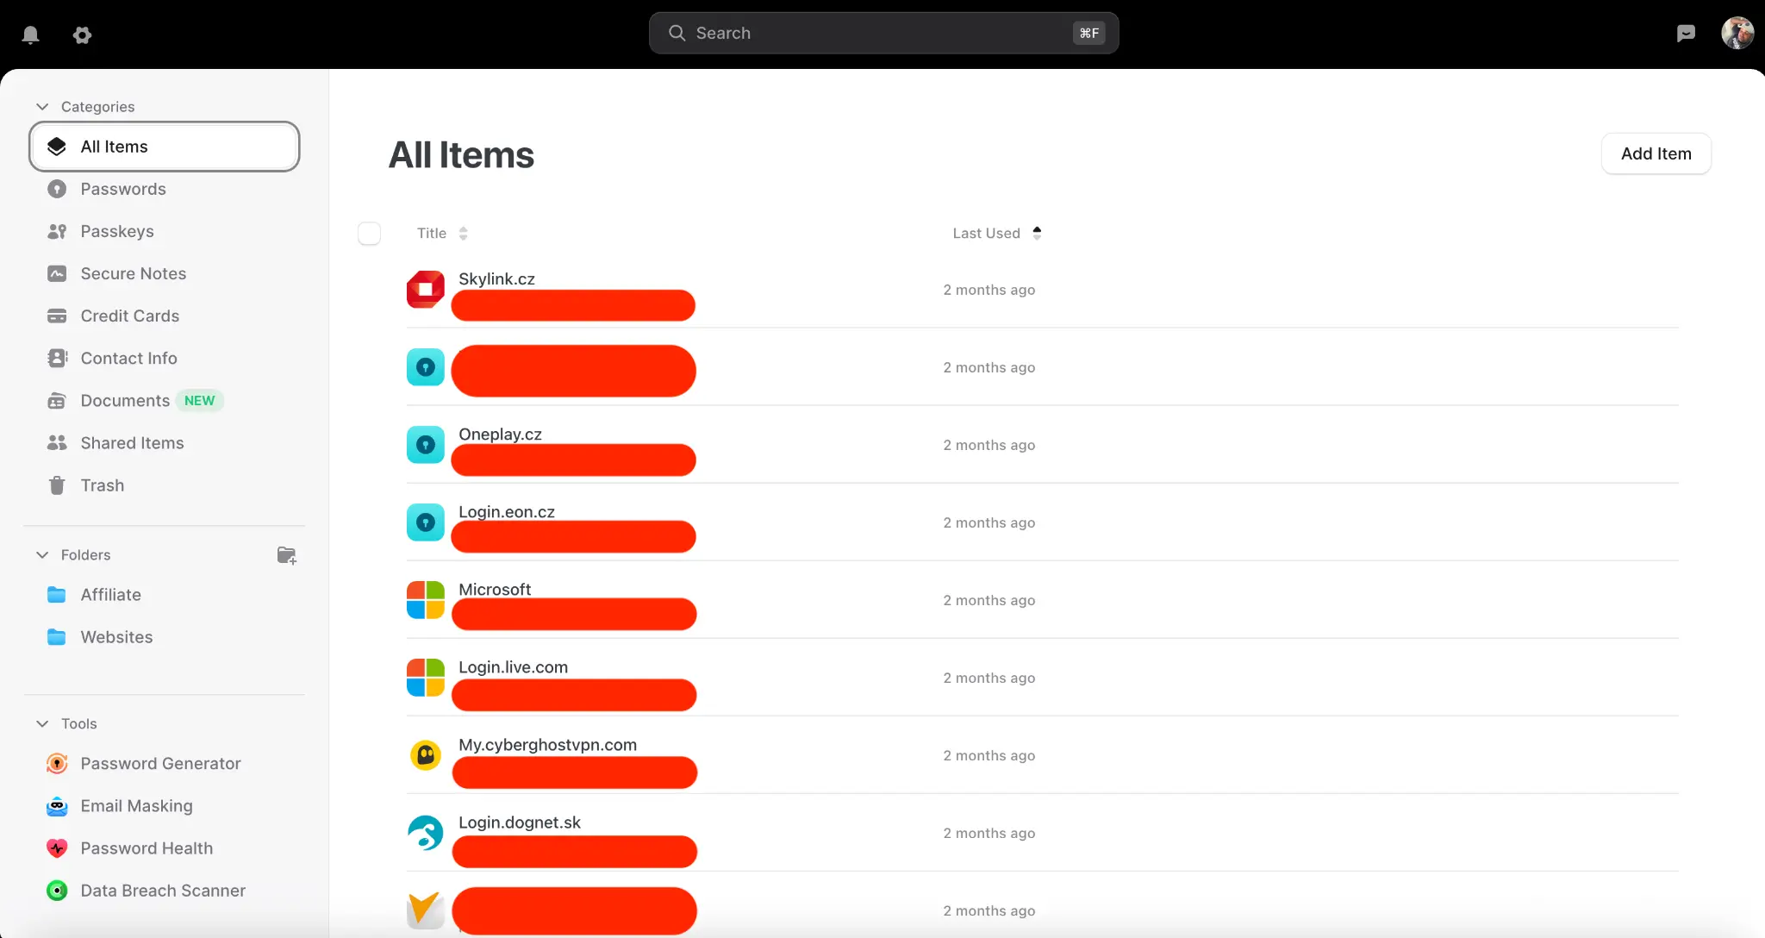Open the Trash category
Viewport: 1765px width, 938px height.
tap(102, 485)
